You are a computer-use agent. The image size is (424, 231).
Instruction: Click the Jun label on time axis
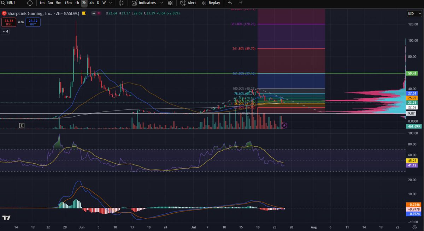(x=81, y=228)
